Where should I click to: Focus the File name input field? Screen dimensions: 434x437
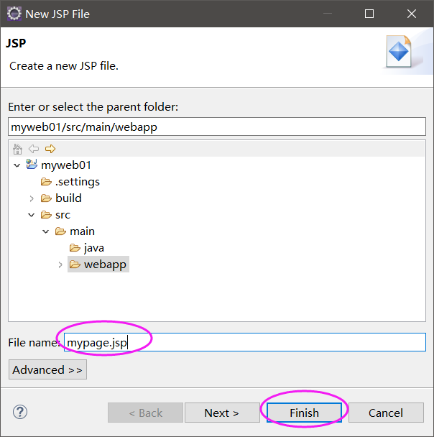245,342
